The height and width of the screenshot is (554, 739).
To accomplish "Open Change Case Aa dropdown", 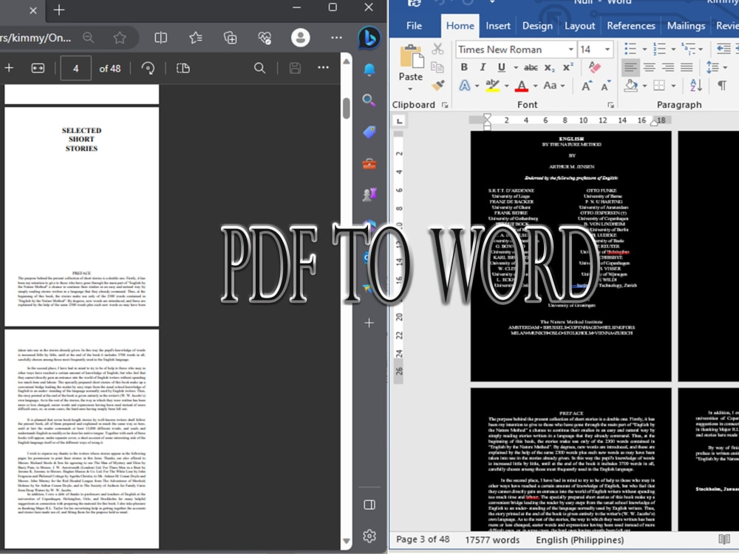I will coord(554,85).
